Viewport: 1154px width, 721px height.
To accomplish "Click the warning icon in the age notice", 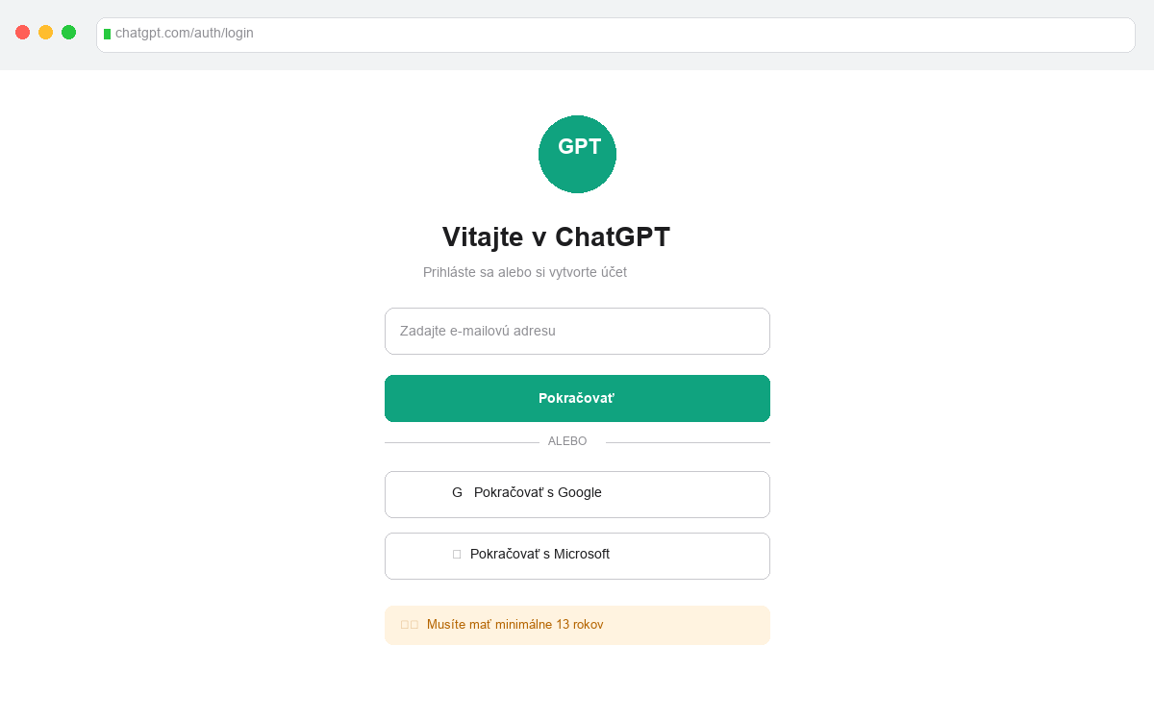I will [408, 624].
